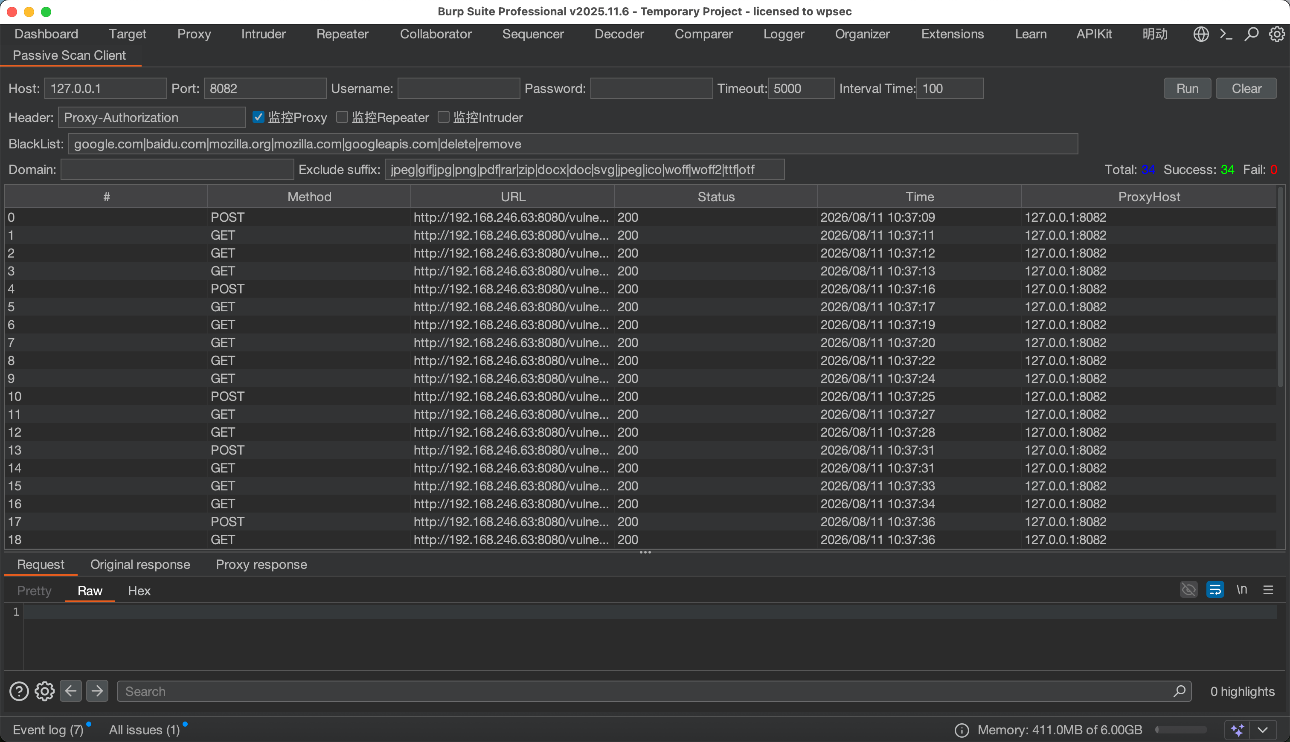Open the Extensions tab

952,34
